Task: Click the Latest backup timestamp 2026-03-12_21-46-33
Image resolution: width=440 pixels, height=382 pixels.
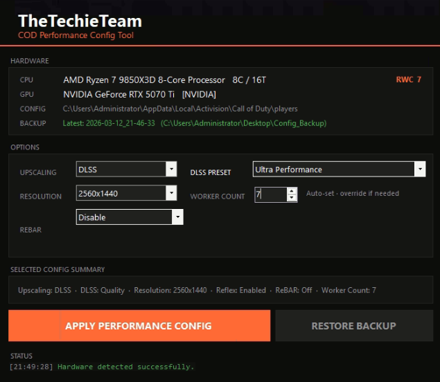Action: (x=109, y=123)
